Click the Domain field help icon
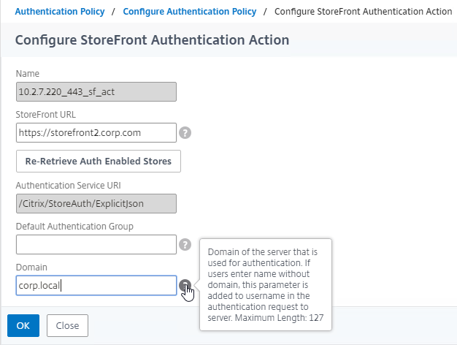 [185, 285]
